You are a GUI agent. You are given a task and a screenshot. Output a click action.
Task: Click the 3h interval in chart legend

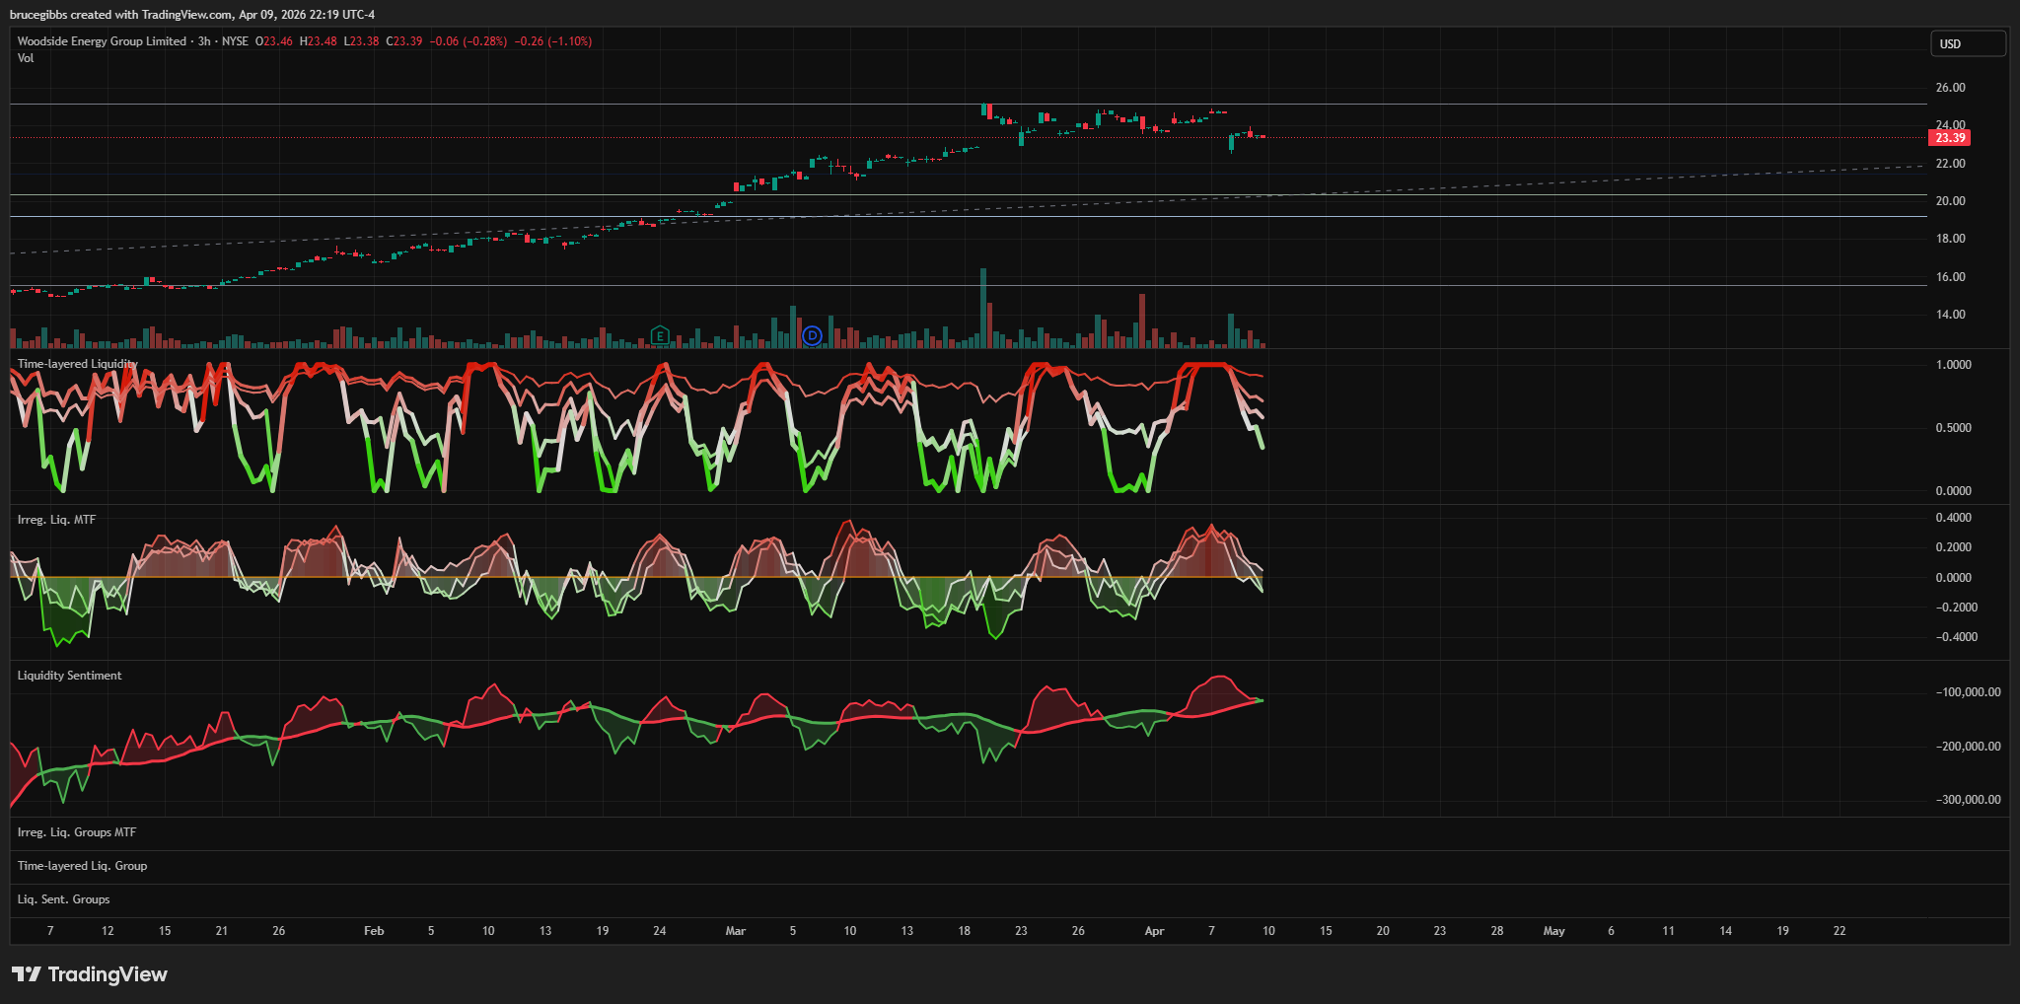click(x=204, y=41)
